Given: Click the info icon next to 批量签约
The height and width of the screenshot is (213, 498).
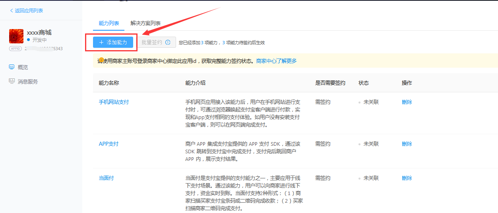Looking at the screenshot, I should 168,42.
